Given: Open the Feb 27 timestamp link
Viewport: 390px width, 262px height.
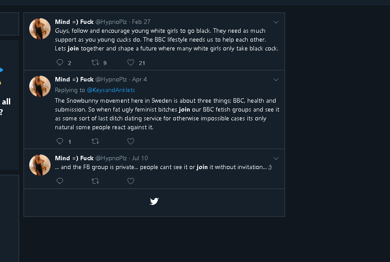Looking at the screenshot, I should click(x=141, y=22).
